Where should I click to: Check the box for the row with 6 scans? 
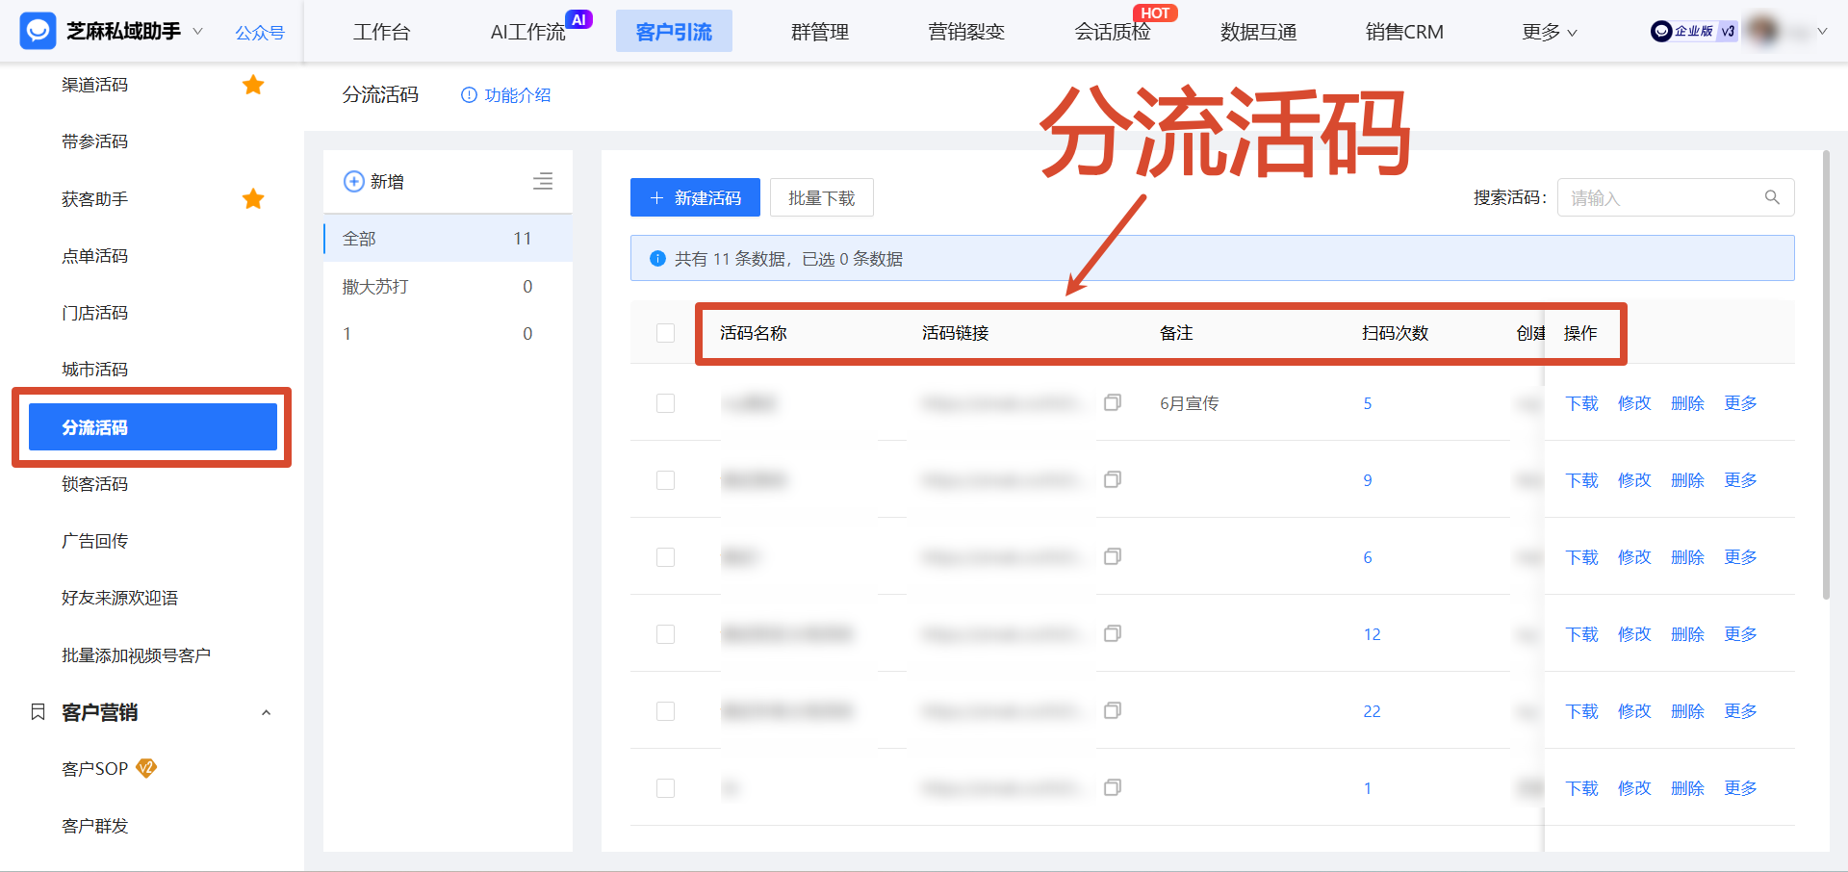(665, 557)
